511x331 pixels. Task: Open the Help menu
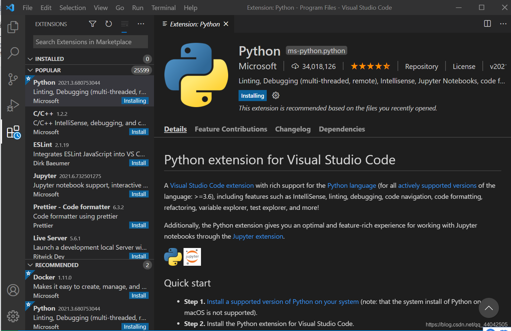click(191, 7)
